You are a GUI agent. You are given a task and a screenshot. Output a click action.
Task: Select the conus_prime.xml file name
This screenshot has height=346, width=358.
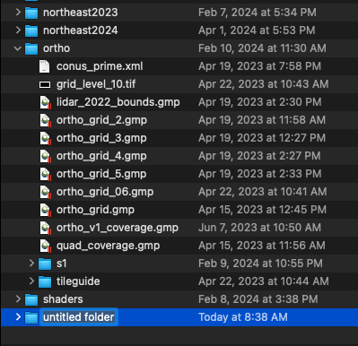click(x=100, y=66)
